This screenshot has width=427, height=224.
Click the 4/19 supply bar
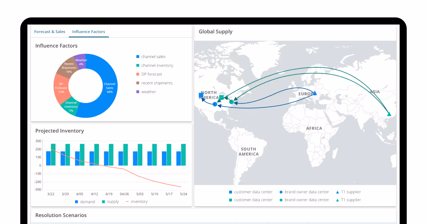pos(111,155)
